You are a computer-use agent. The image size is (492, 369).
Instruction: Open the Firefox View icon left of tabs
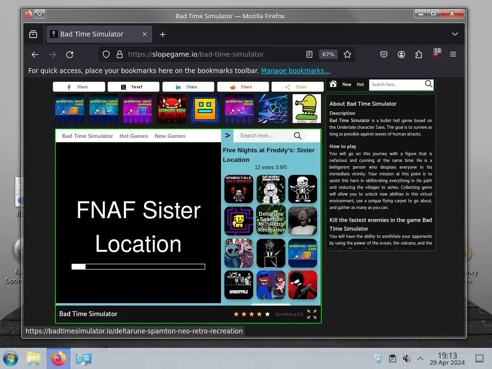33,34
